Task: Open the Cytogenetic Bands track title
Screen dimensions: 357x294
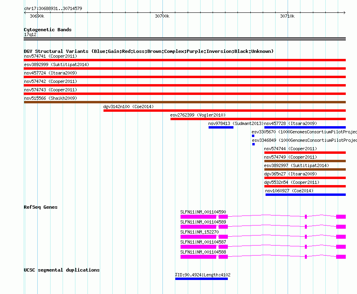Action: (48, 30)
